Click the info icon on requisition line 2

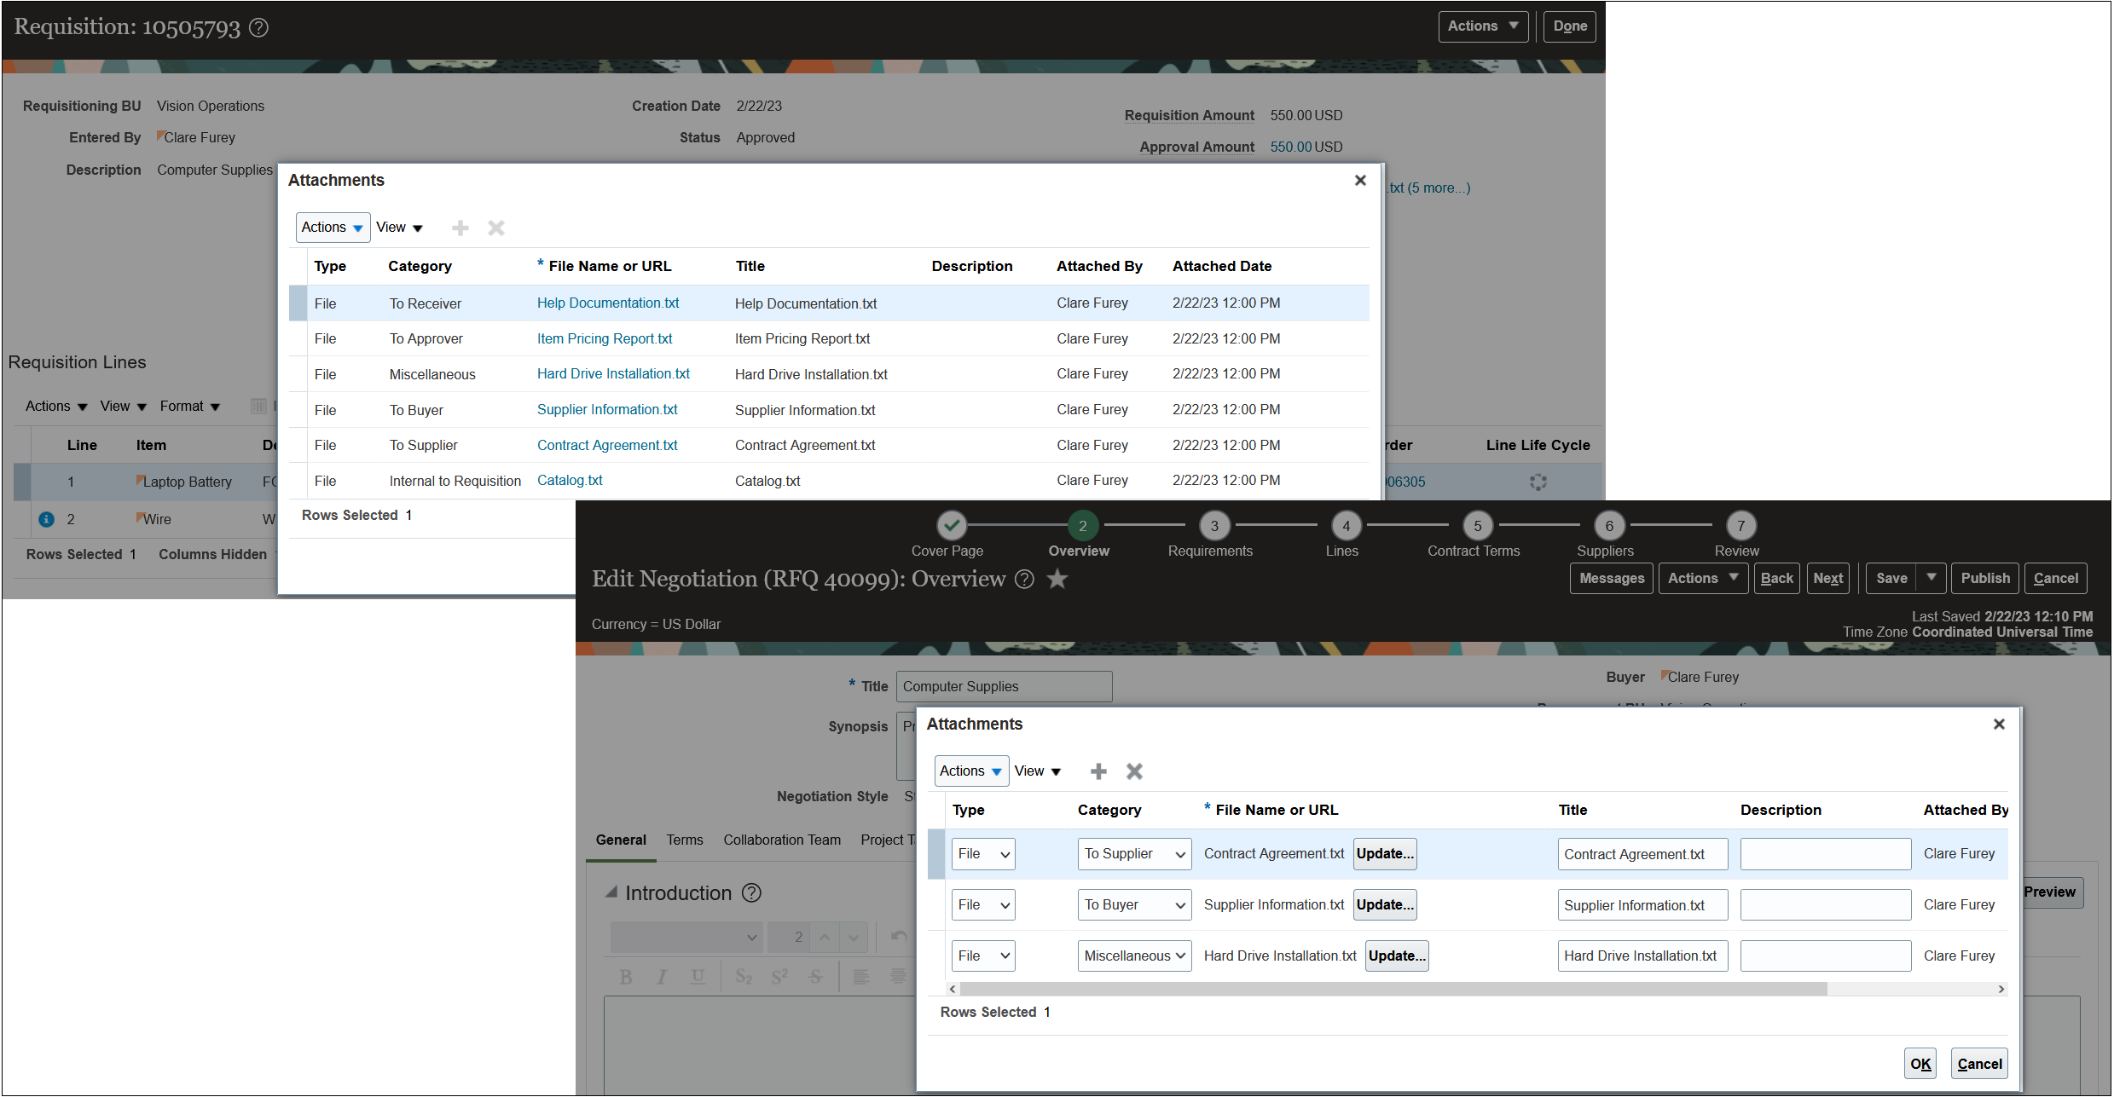[47, 519]
